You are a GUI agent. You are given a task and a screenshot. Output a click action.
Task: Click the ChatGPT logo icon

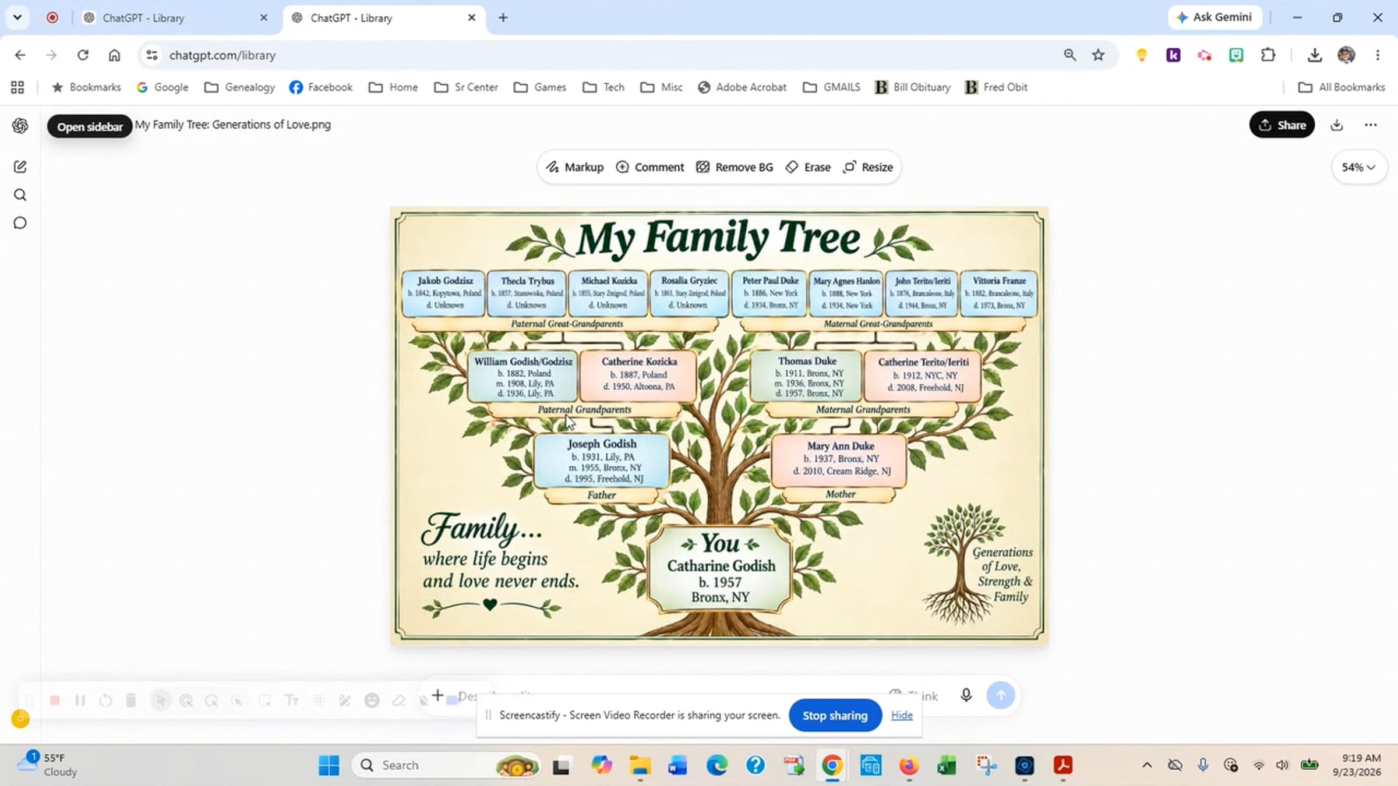pyautogui.click(x=20, y=126)
